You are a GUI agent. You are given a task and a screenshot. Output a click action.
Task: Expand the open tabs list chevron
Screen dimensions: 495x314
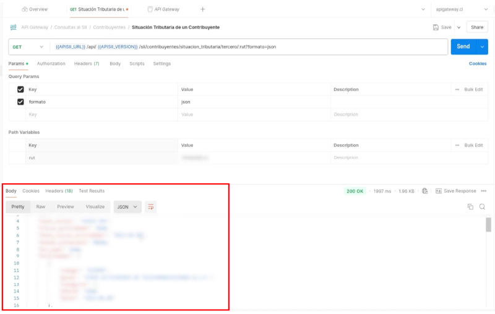pyautogui.click(x=423, y=9)
